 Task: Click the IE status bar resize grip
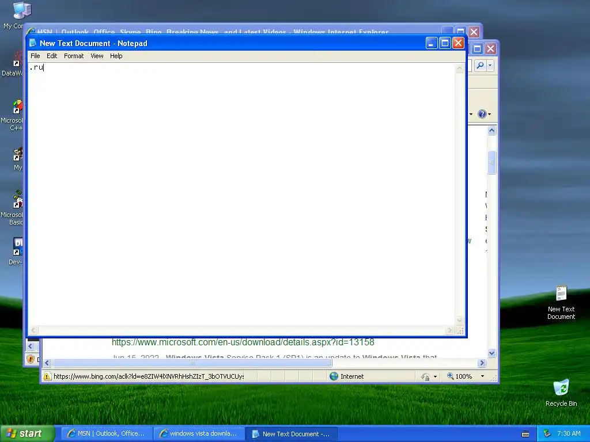494,378
